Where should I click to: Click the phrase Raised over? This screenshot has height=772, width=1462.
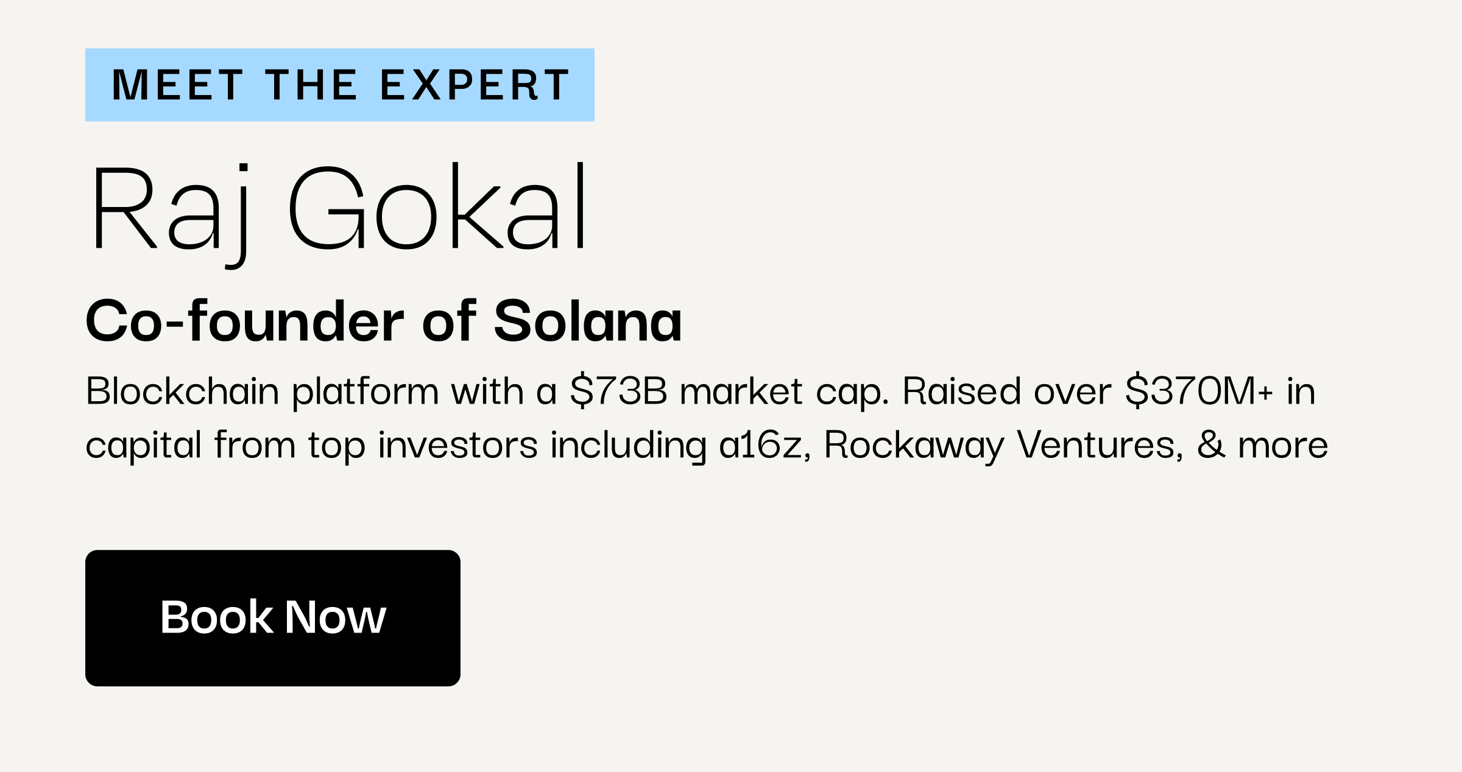pyautogui.click(x=1007, y=391)
